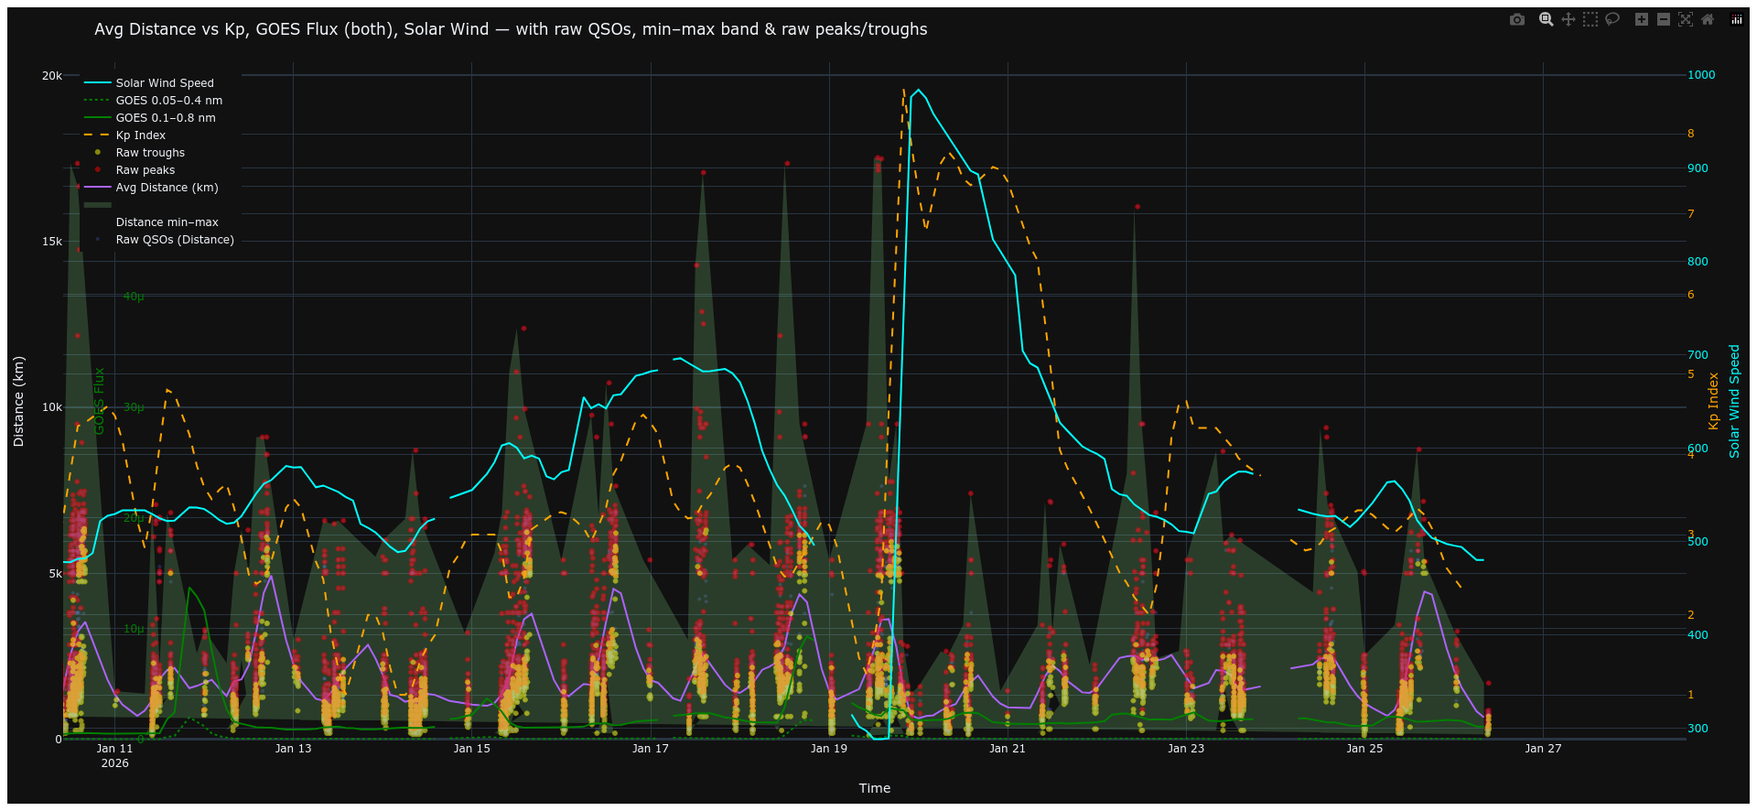1757x811 pixels.
Task: Click the 'Jan 25' x-axis tick label
Action: click(1364, 749)
